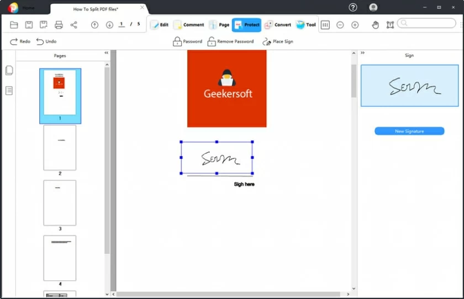
Task: Open the page thumbnails sidebar icon
Action: 9,70
